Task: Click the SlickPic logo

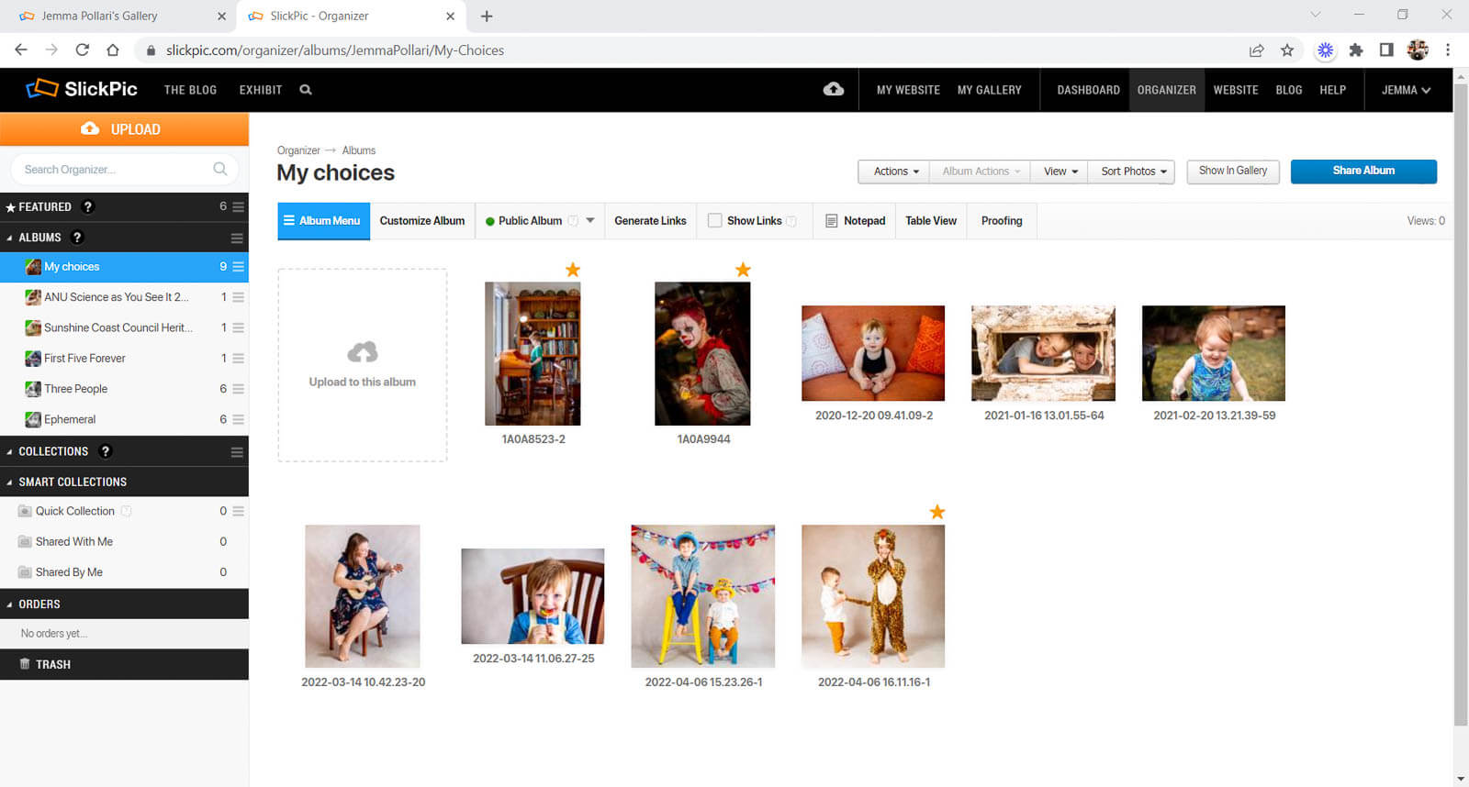Action: click(82, 89)
